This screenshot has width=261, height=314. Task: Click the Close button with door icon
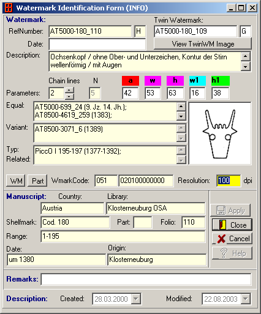coord(232,225)
